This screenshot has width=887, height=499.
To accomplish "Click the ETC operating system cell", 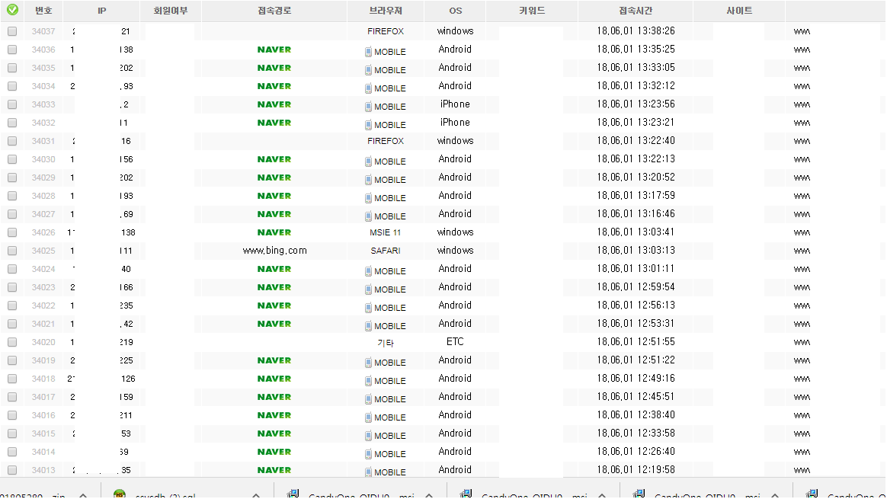I will [x=455, y=342].
